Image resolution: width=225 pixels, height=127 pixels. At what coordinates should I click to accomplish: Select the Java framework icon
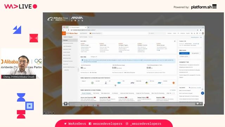(x=106, y=83)
